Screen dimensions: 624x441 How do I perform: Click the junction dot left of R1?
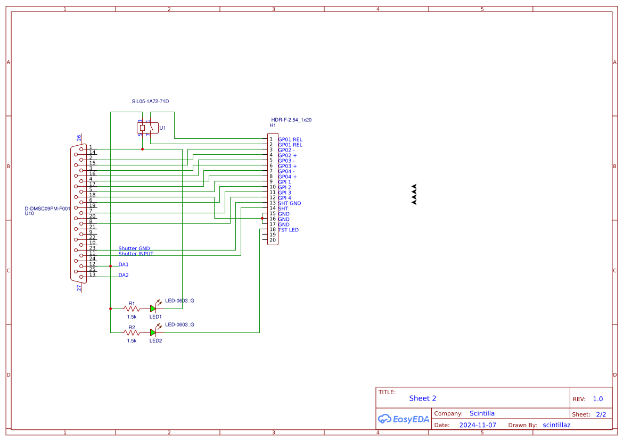[111, 309]
